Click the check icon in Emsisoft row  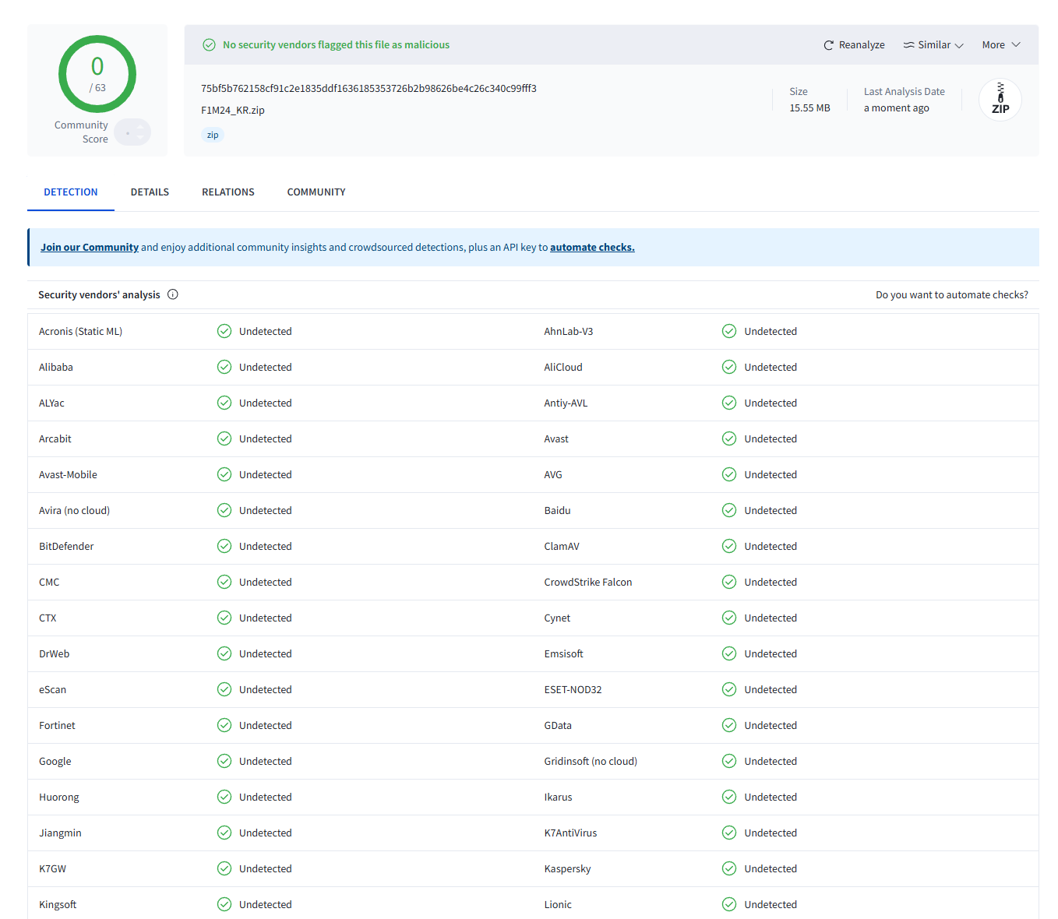click(x=729, y=653)
